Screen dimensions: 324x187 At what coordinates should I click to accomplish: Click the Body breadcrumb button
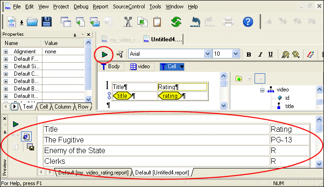(110, 66)
